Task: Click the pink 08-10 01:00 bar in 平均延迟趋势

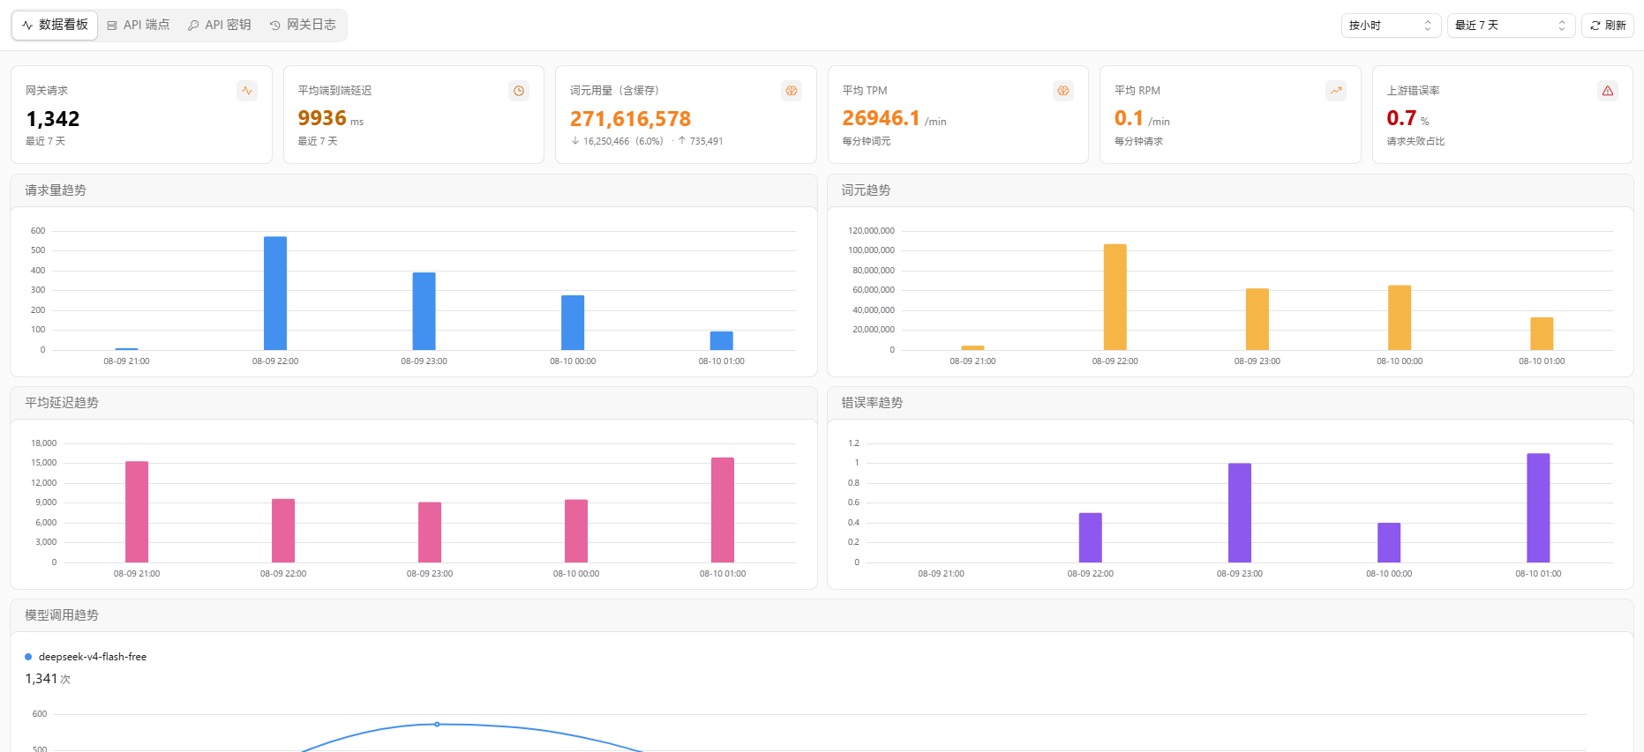Action: coord(723,510)
